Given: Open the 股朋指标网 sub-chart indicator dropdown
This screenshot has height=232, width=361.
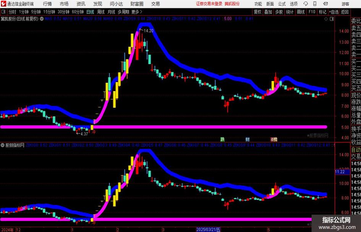Looking at the screenshot, I should (3, 145).
